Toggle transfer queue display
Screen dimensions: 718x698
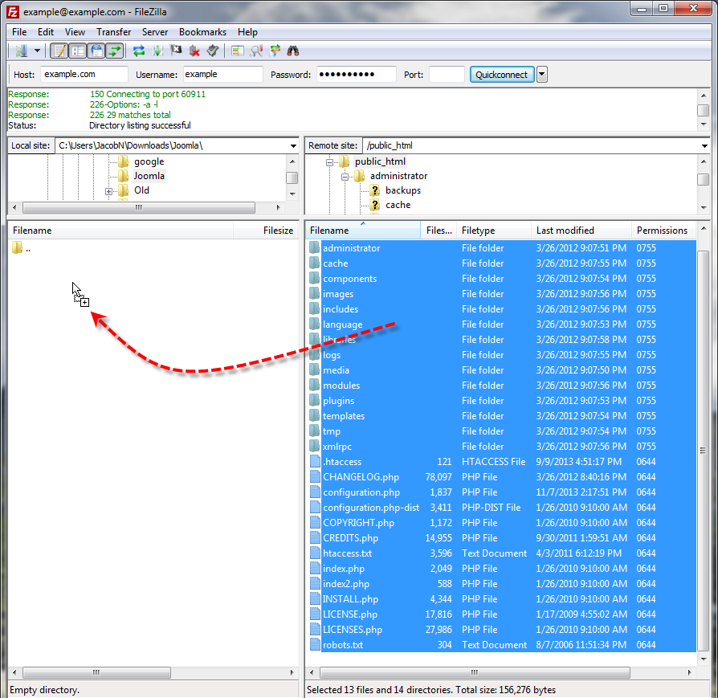(x=115, y=51)
